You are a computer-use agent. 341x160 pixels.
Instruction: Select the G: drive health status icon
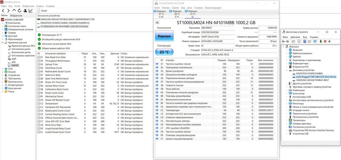186,11
